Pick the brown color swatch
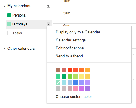 58,70
